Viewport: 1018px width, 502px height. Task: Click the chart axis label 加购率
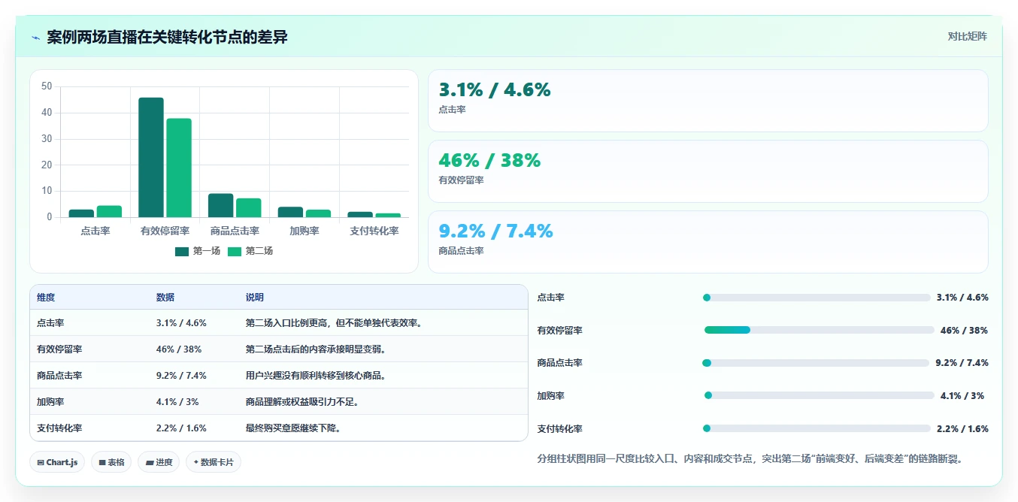304,231
